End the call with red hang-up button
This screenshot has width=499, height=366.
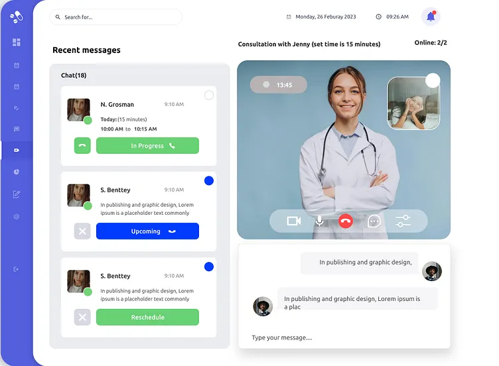pyautogui.click(x=346, y=221)
